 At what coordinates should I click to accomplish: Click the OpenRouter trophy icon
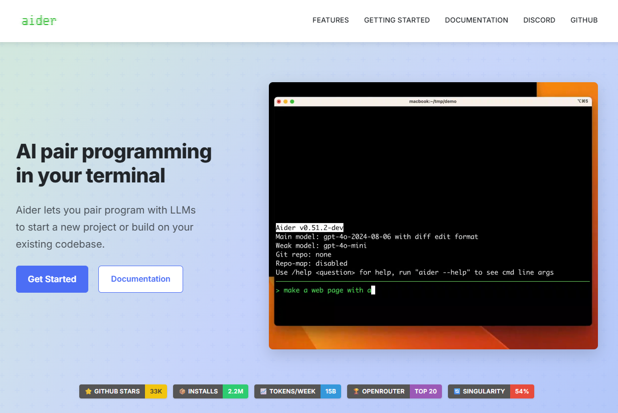pyautogui.click(x=356, y=391)
